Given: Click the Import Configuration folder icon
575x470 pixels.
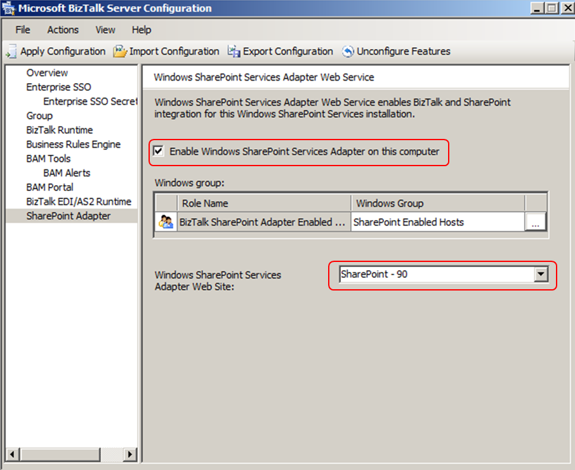Looking at the screenshot, I should (x=120, y=51).
